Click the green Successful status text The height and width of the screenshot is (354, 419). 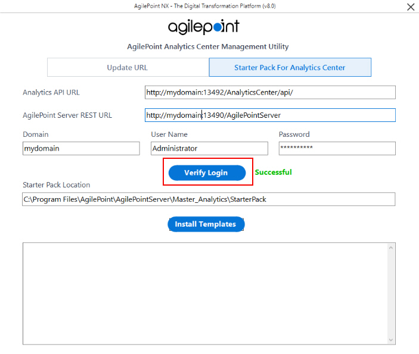(273, 173)
